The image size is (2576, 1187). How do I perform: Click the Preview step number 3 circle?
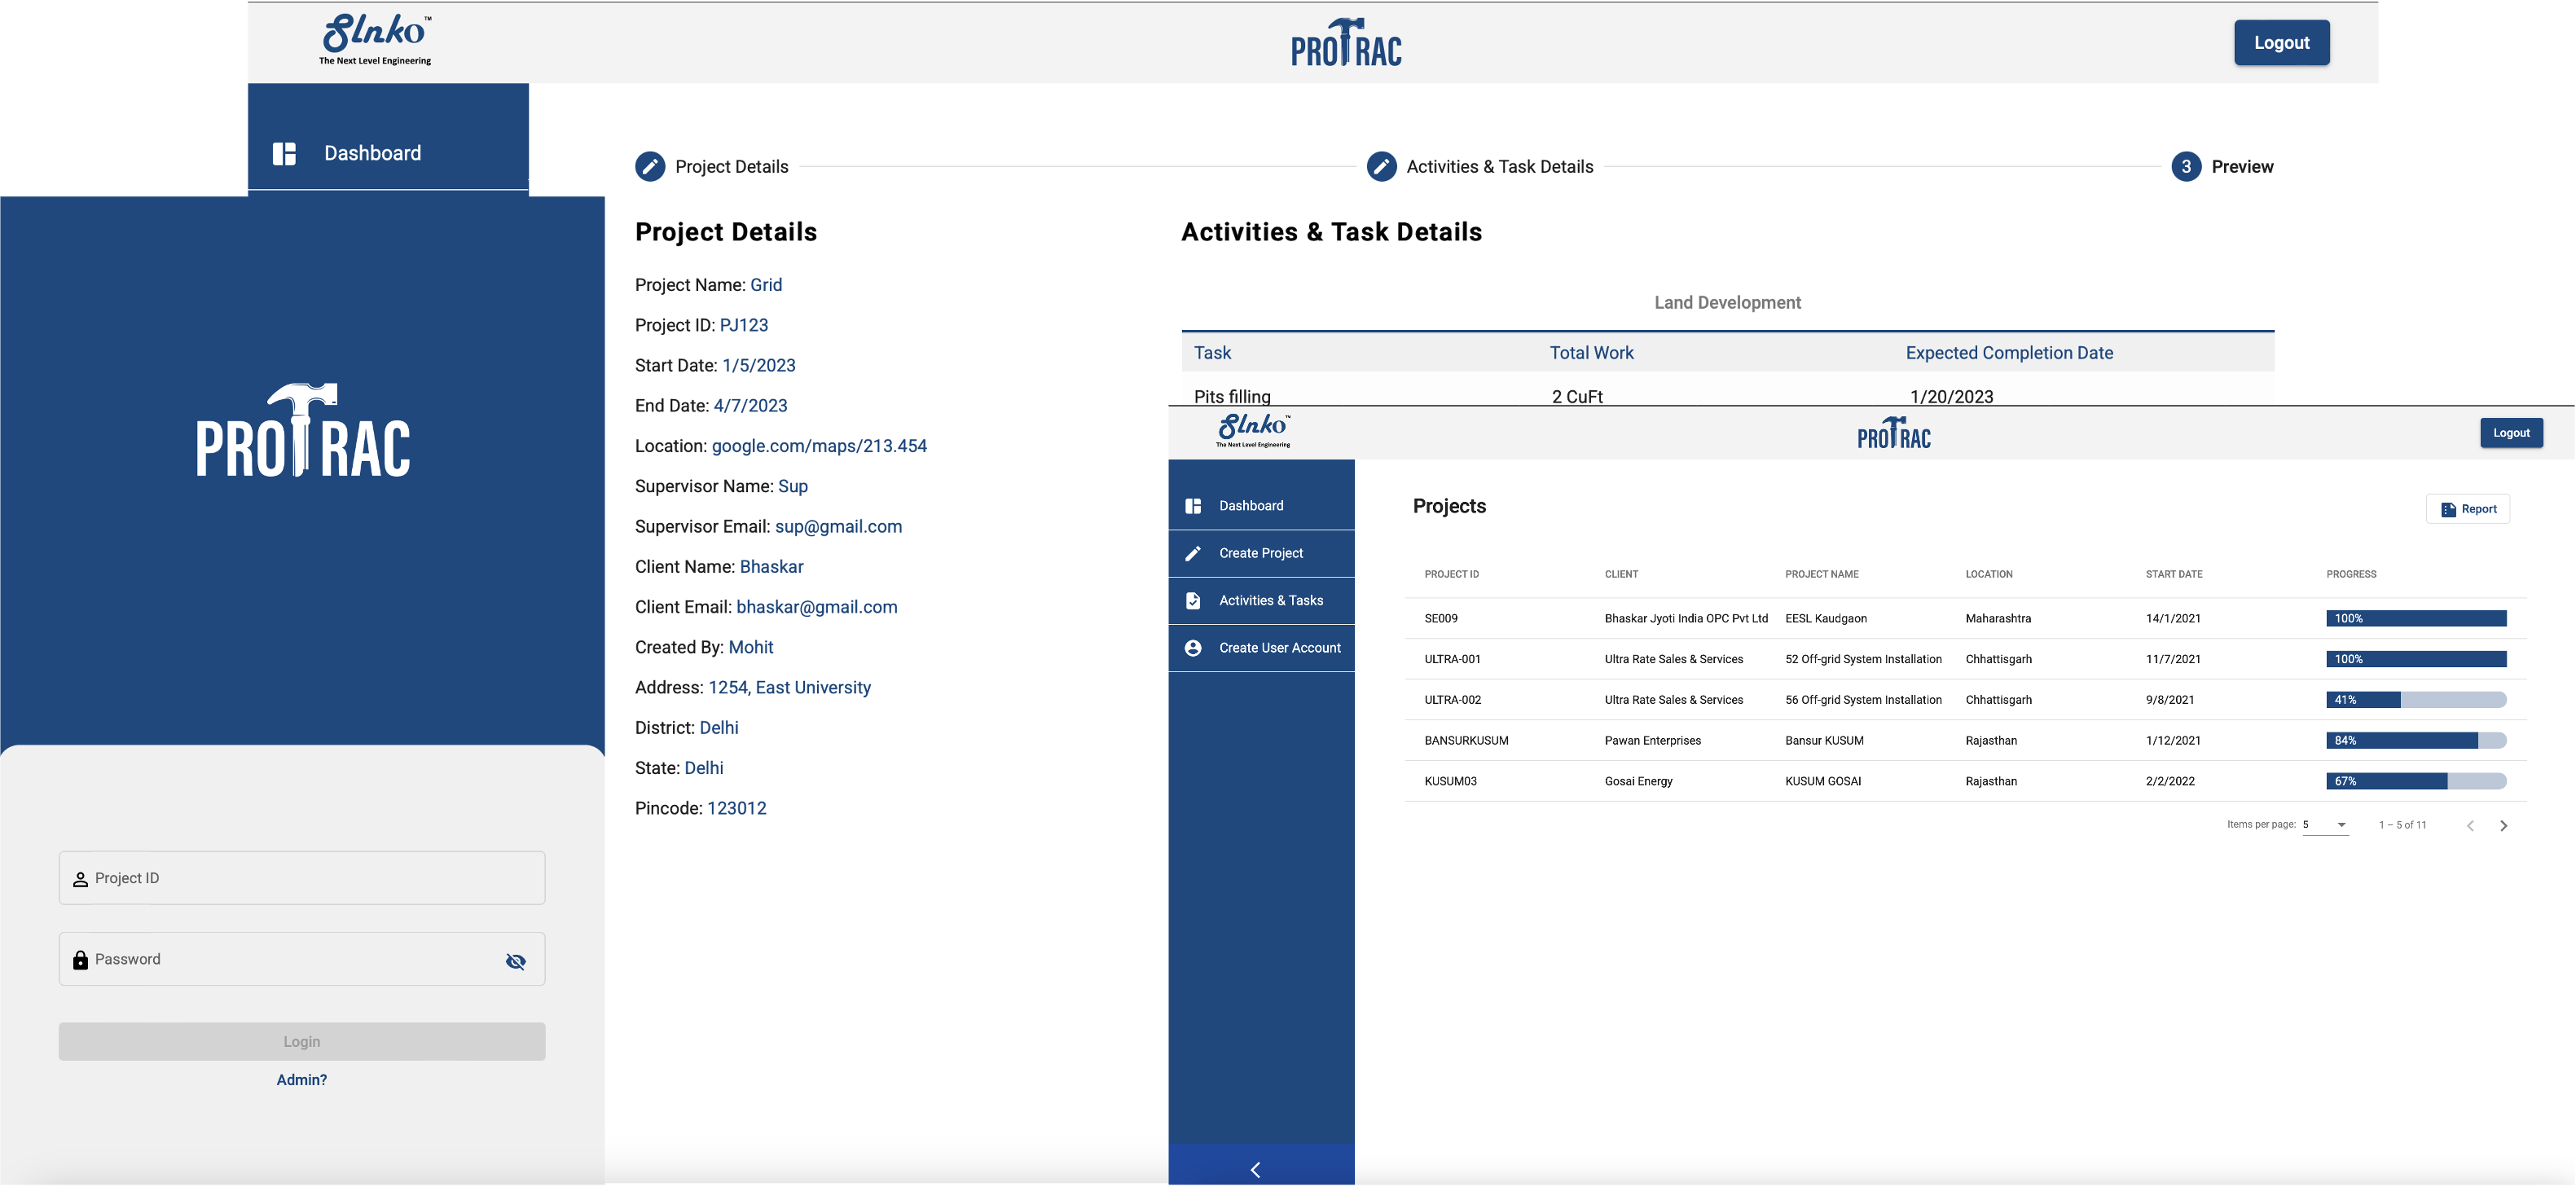pyautogui.click(x=2186, y=166)
